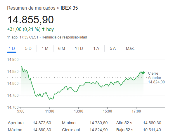Click the Alto 52 s. value

tap(152, 123)
